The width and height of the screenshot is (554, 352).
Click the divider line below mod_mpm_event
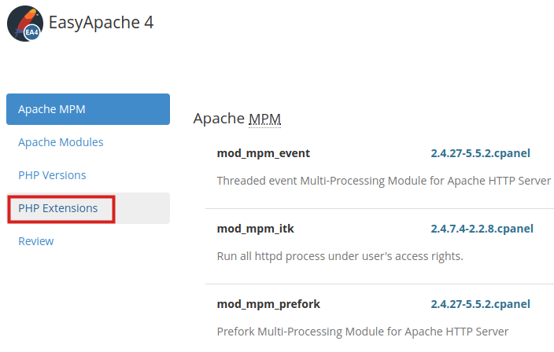pos(379,208)
